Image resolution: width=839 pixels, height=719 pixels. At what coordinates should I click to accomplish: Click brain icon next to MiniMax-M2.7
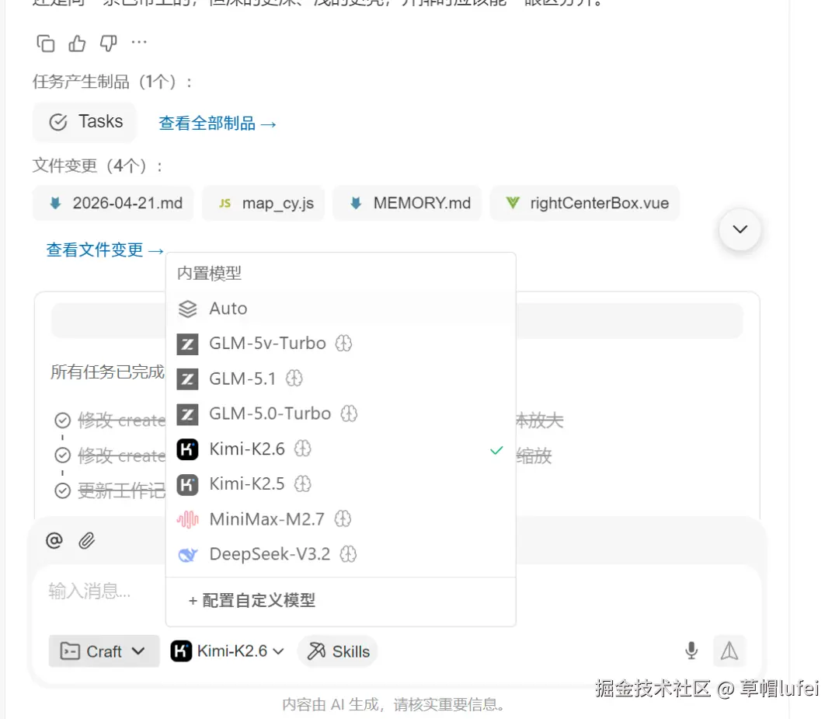[343, 518]
